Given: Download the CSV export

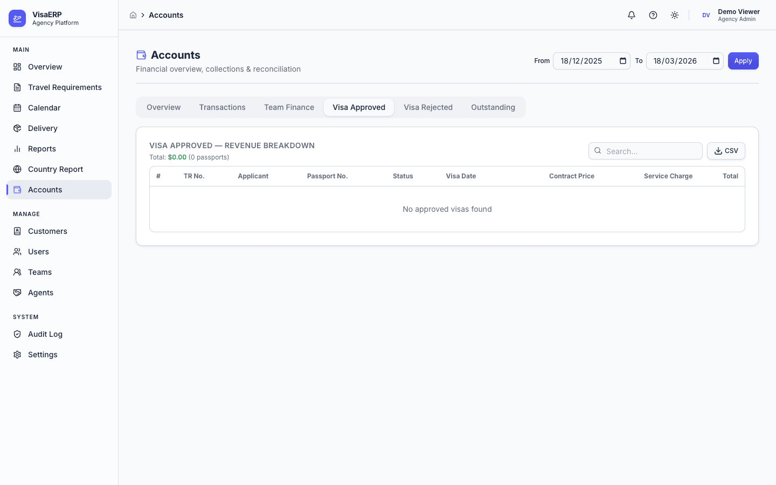Looking at the screenshot, I should pos(726,151).
